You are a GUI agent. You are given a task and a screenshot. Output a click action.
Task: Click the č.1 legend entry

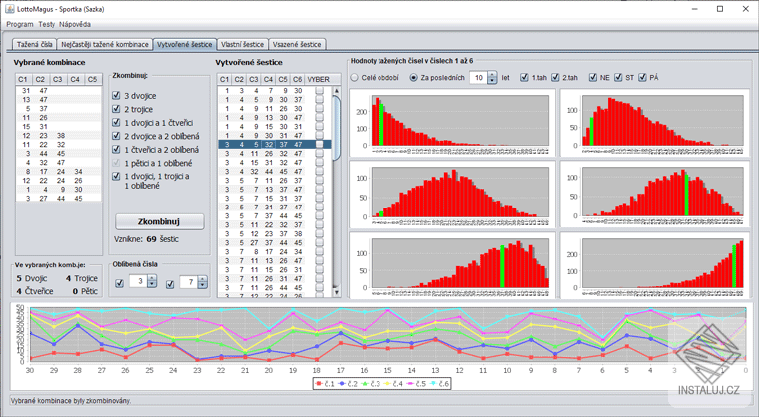click(325, 384)
